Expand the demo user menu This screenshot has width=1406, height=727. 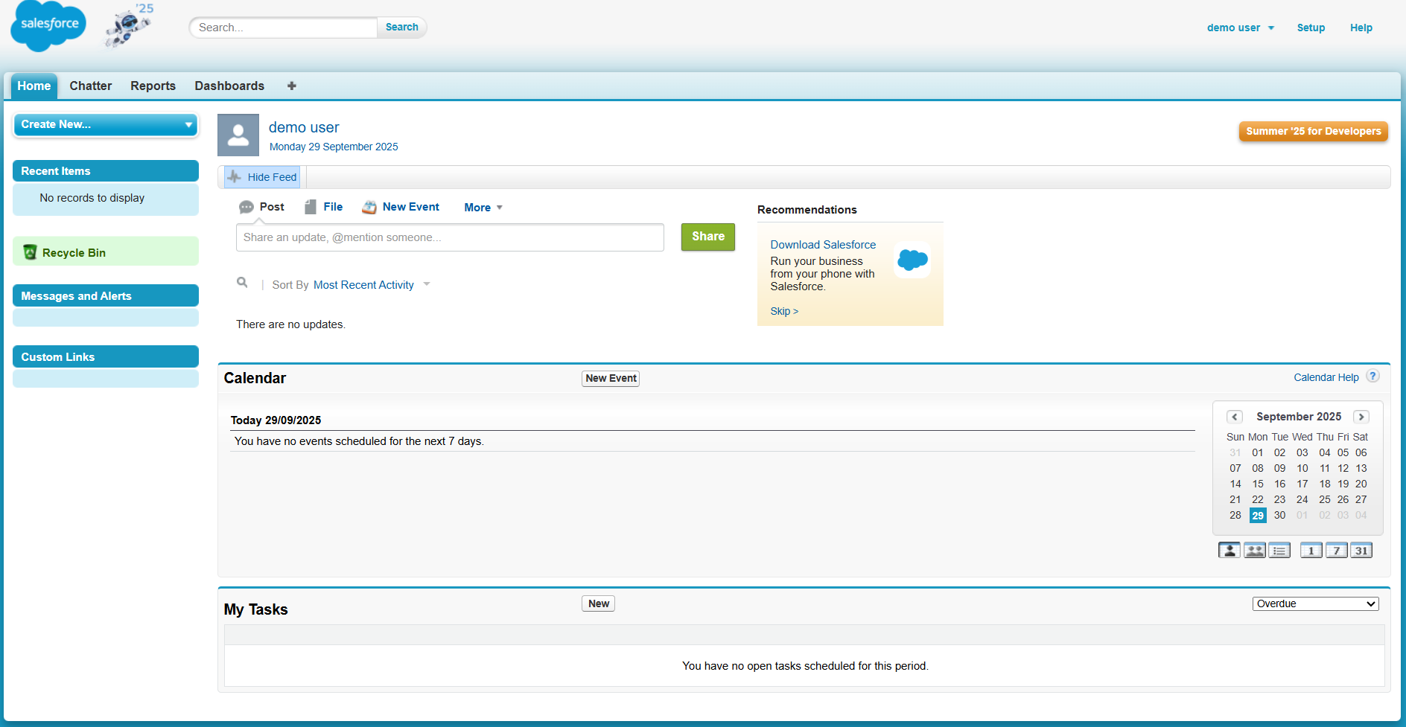coord(1240,28)
